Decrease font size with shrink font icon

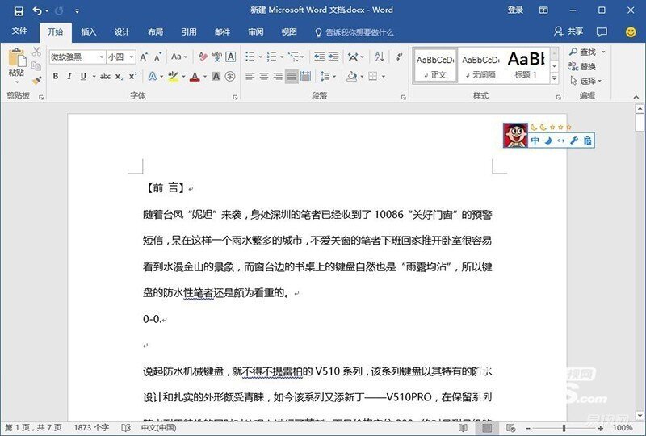click(x=157, y=57)
